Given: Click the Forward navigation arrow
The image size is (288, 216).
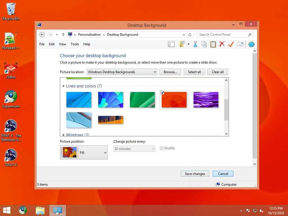Looking at the screenshot, I should click(50, 35).
